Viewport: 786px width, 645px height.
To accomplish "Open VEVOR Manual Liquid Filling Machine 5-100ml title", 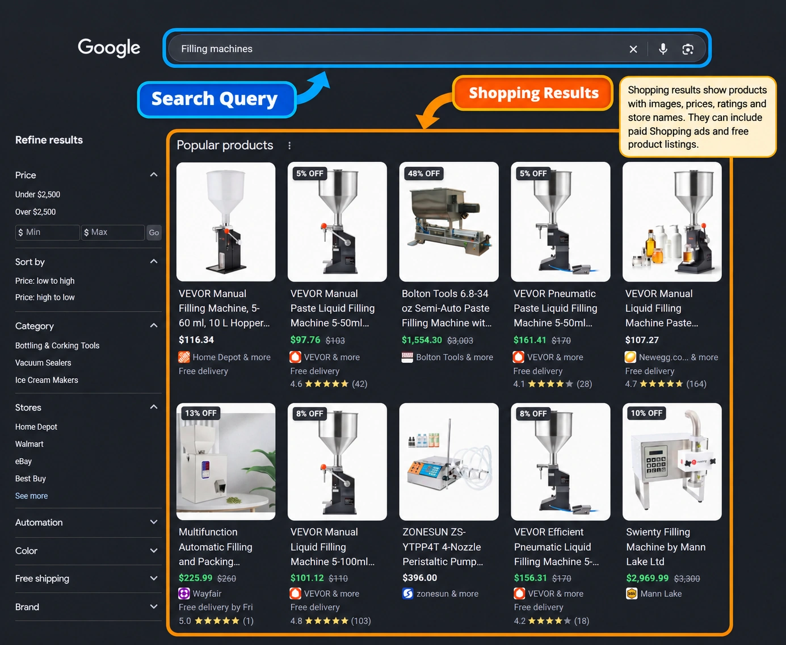I will click(333, 547).
